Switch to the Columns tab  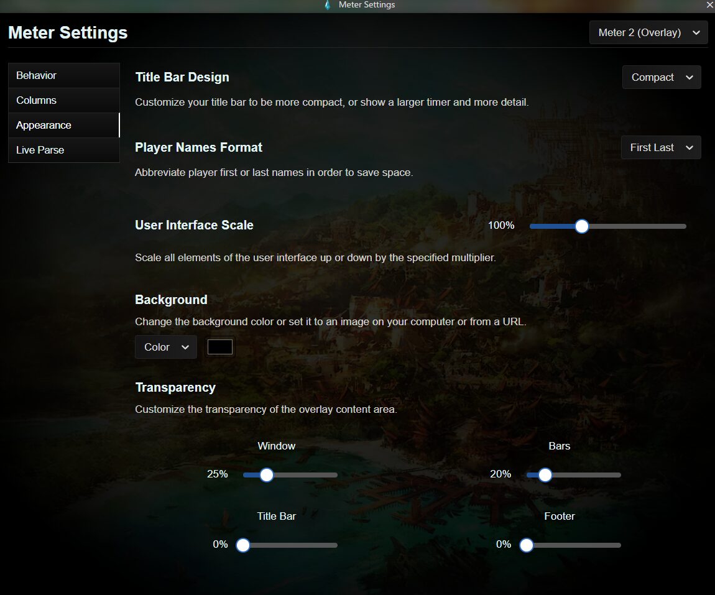tap(63, 100)
